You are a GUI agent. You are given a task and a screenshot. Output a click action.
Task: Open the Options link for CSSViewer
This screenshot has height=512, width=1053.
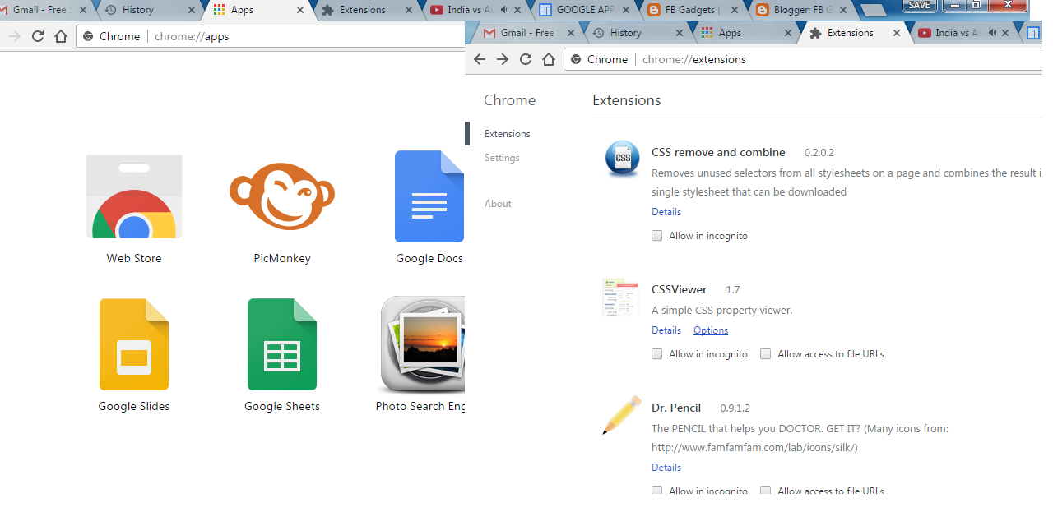click(x=711, y=330)
